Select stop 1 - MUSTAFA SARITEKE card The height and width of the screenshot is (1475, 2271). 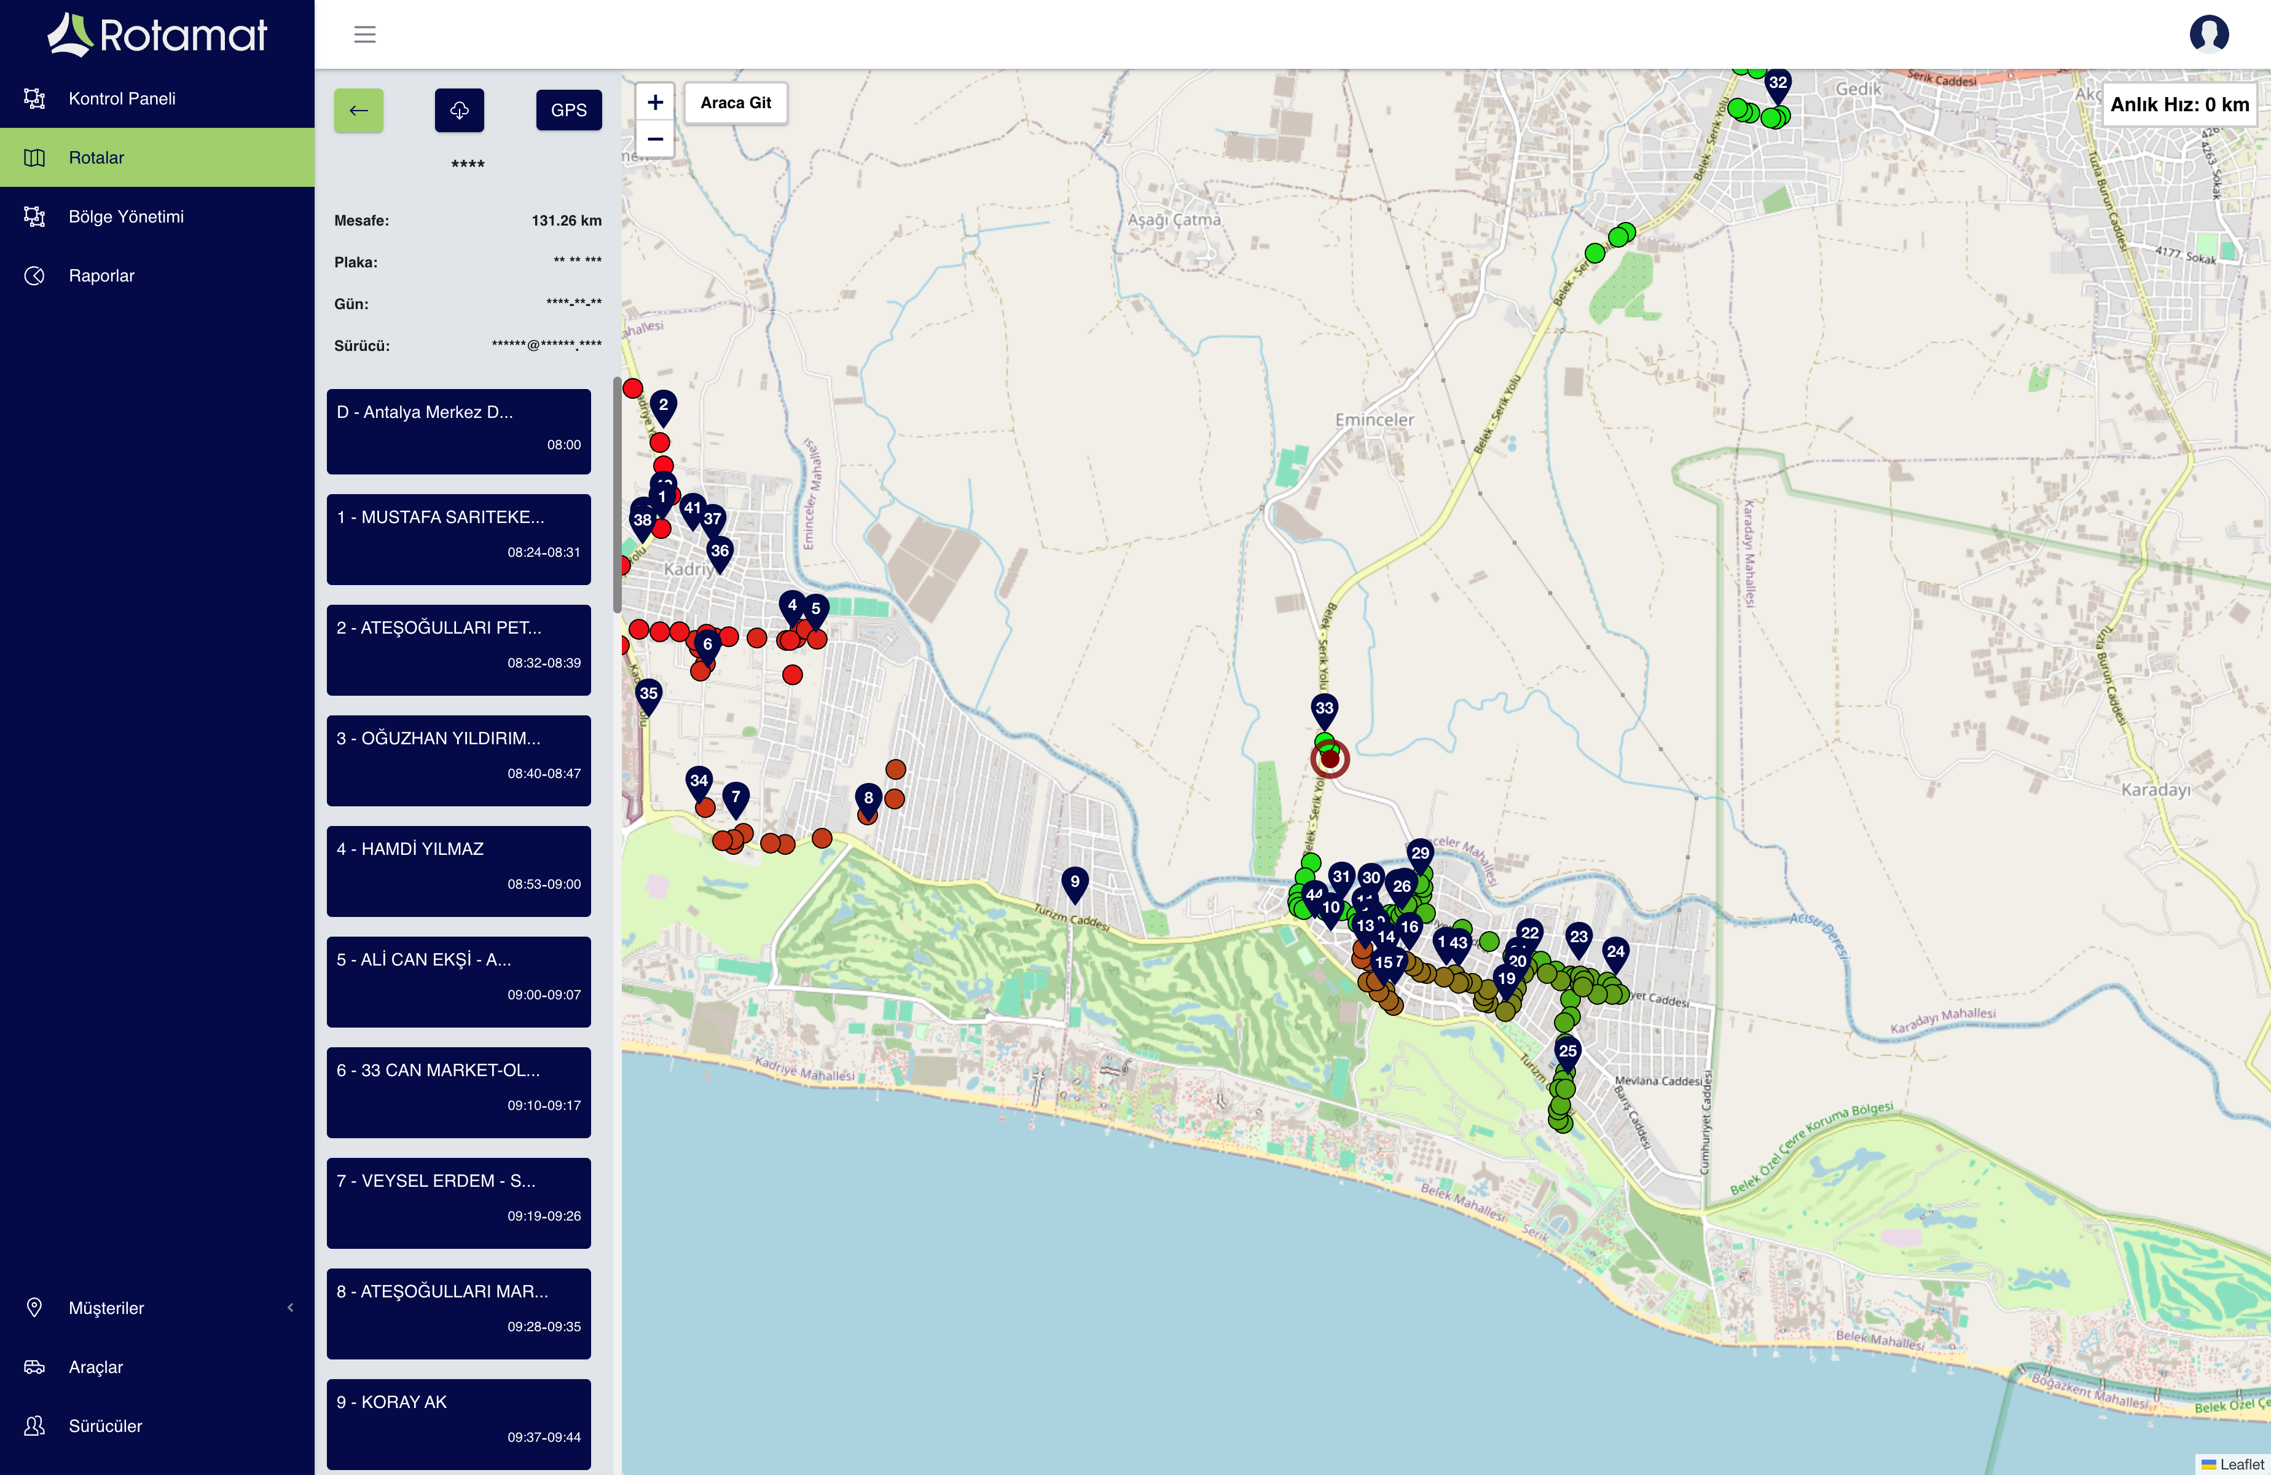pyautogui.click(x=459, y=540)
